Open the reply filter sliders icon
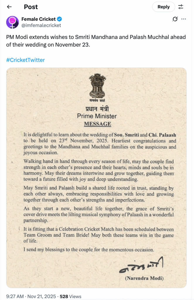Viewport: 194px width, 300px height. pyautogui.click(x=181, y=7)
